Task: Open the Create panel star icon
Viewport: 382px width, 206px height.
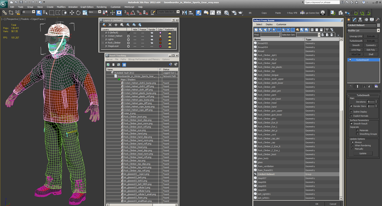Action: (x=349, y=20)
